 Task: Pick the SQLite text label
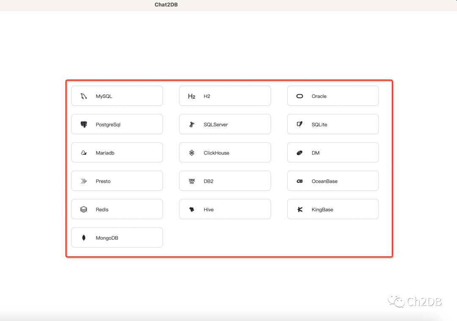click(319, 125)
